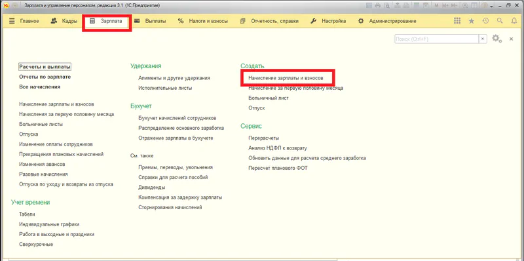Open Работа в выходные и праздники

pos(57,234)
